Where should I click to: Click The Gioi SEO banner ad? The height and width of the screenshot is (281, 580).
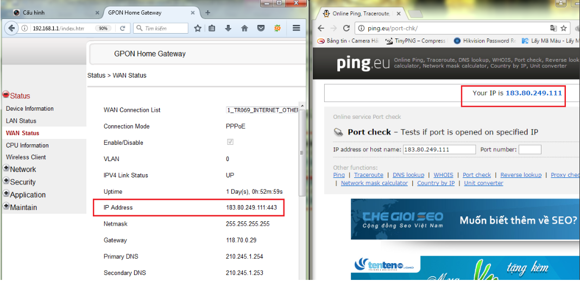(465, 219)
